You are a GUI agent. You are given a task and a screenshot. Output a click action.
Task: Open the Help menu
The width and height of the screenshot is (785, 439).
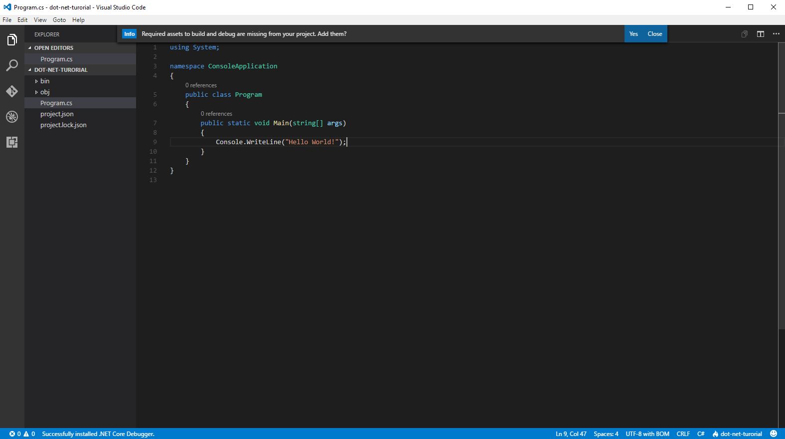[x=78, y=20]
